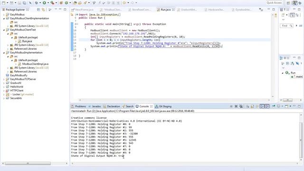Click the Back navigation arrow icon
Viewport: 304px width, 171px height.
pos(124,3)
